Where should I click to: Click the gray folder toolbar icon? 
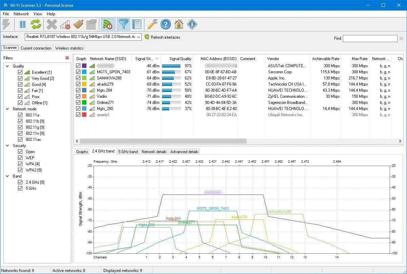point(91,24)
